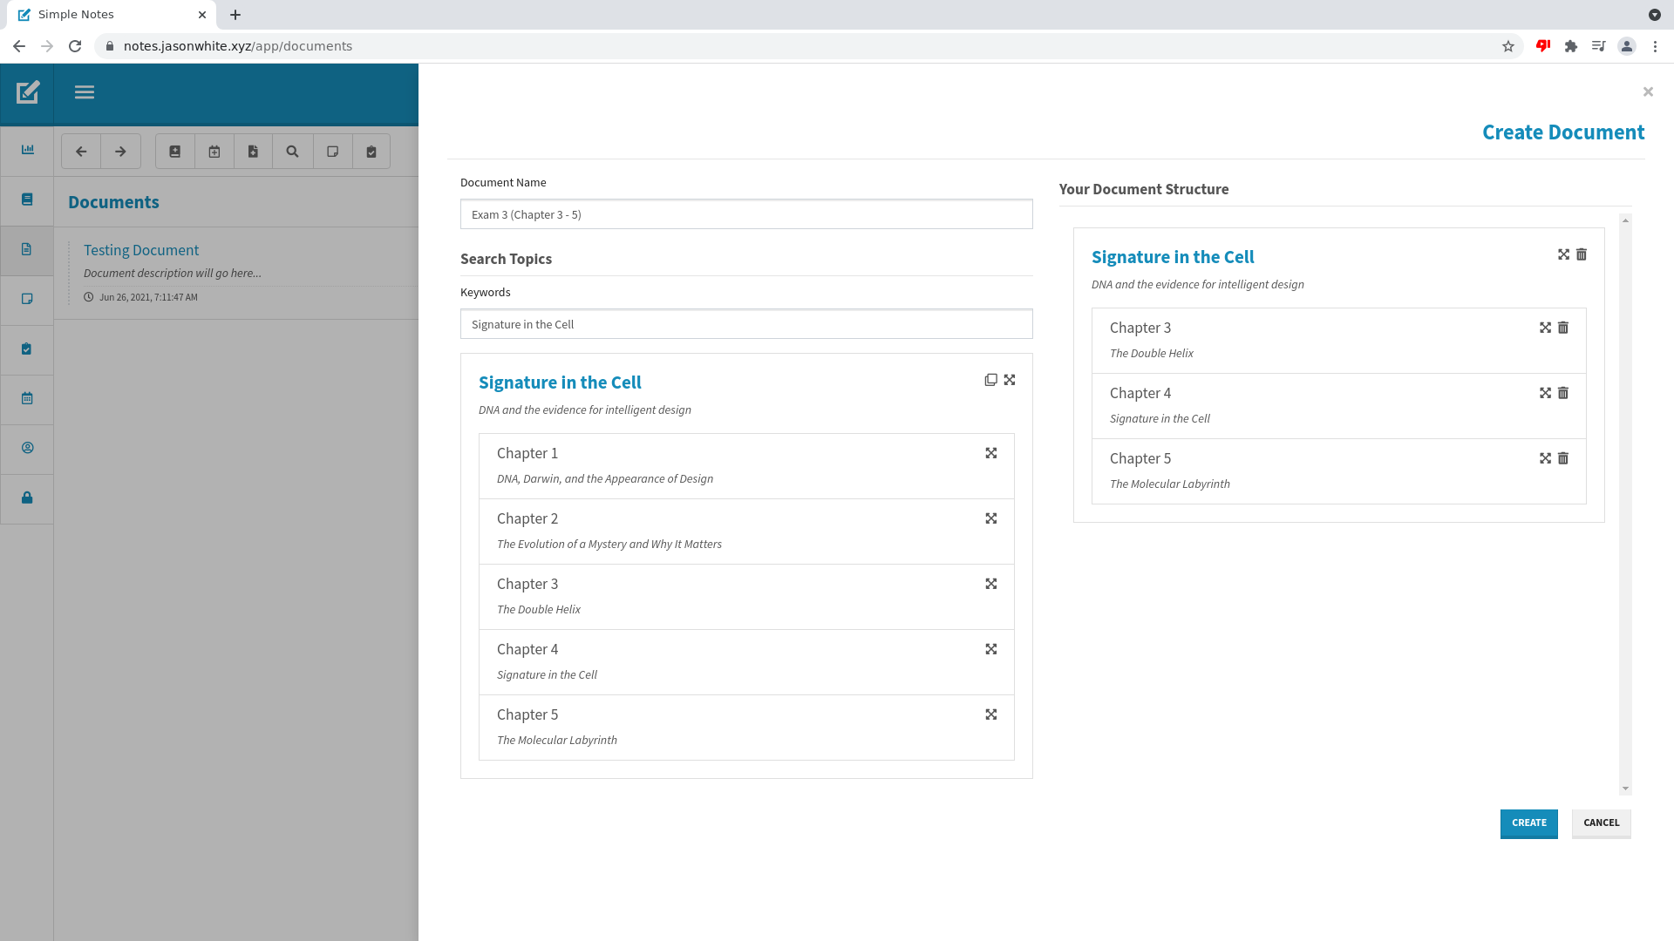Click move handle for Chapter 4 in structure

[x=1545, y=393]
